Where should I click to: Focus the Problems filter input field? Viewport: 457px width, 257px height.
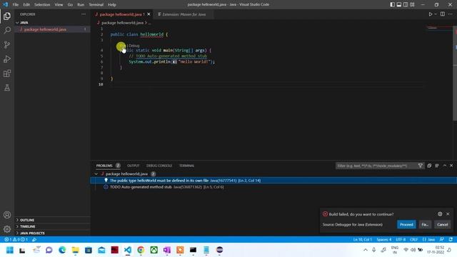coord(376,166)
